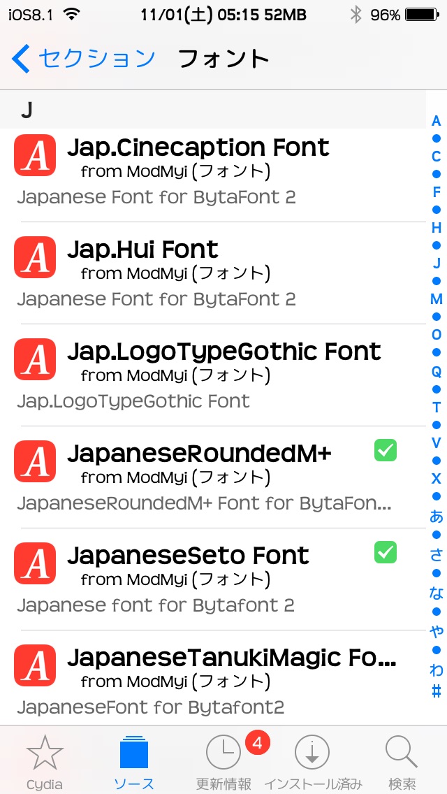This screenshot has height=794, width=447.
Task: Jump to index character や
Action: tap(436, 631)
